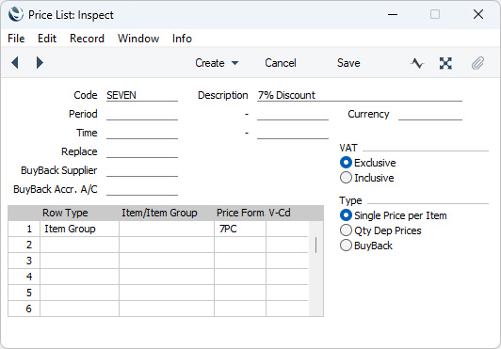Select VAT Exclusive radio button
The width and height of the screenshot is (501, 349).
(346, 163)
